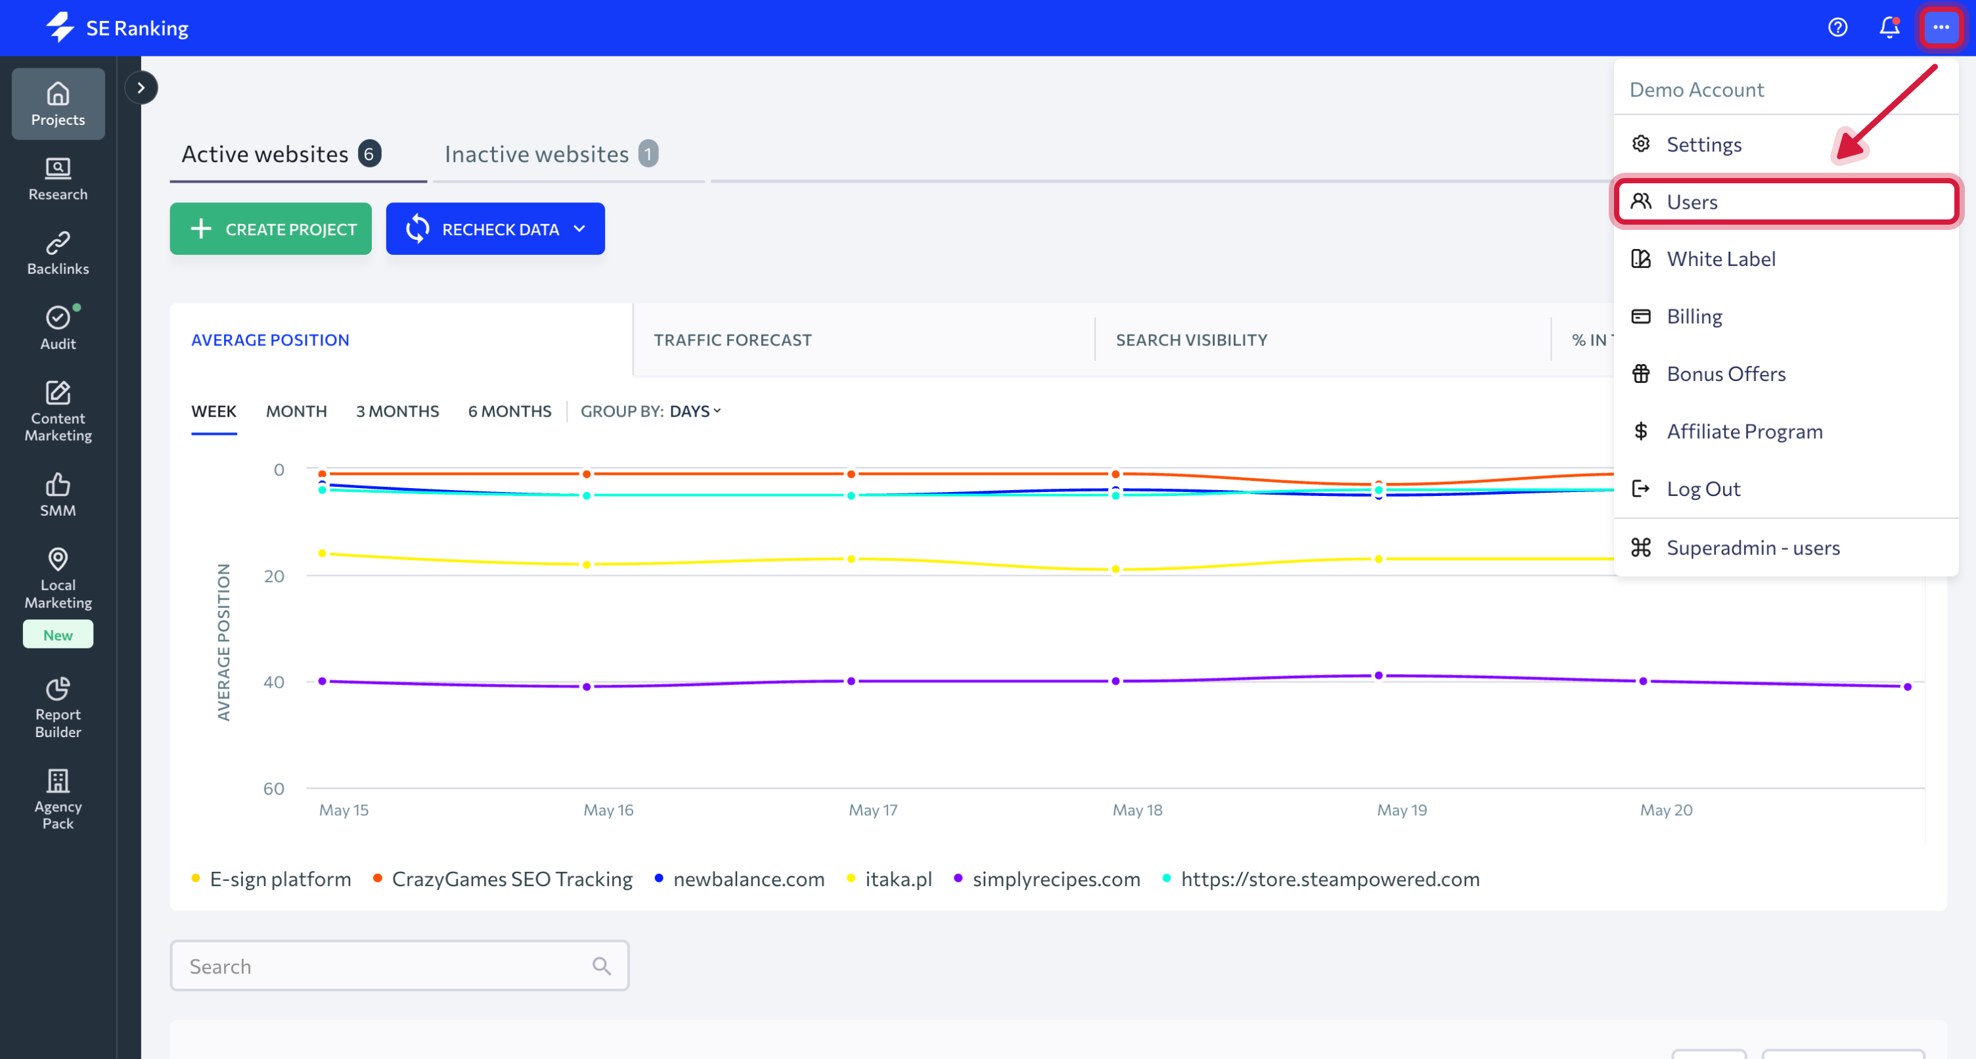This screenshot has width=1976, height=1059.
Task: Open the Report Builder tool
Action: point(58,707)
